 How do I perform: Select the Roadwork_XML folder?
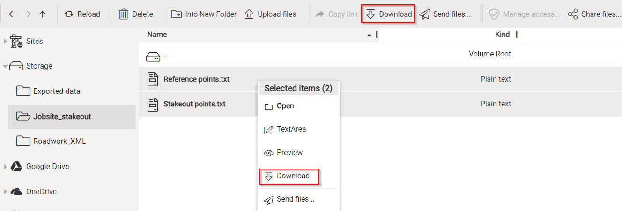[x=59, y=141]
